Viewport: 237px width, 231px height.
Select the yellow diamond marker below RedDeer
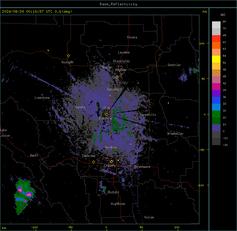tap(117, 77)
